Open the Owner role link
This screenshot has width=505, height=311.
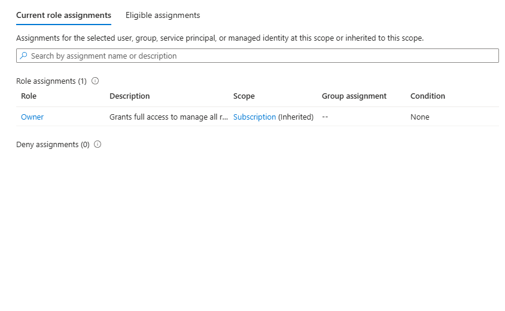click(32, 117)
